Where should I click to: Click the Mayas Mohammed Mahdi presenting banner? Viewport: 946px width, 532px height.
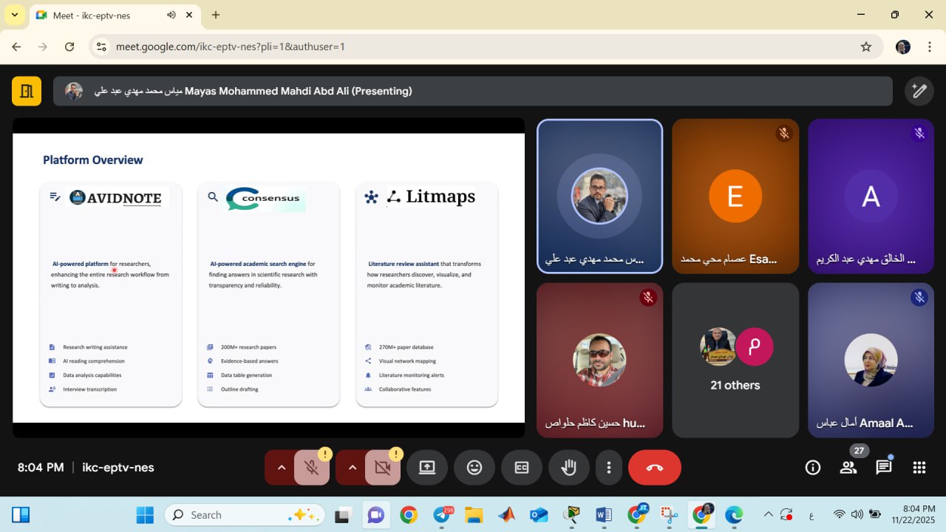473,91
